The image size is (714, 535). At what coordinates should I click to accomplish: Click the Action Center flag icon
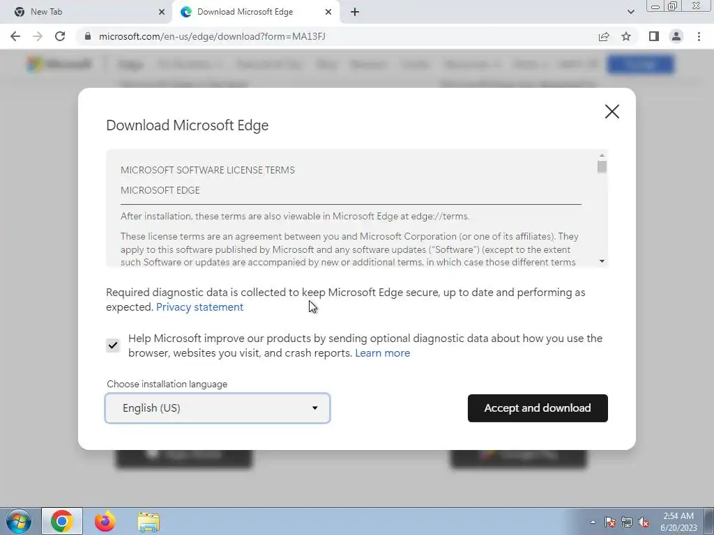click(610, 522)
